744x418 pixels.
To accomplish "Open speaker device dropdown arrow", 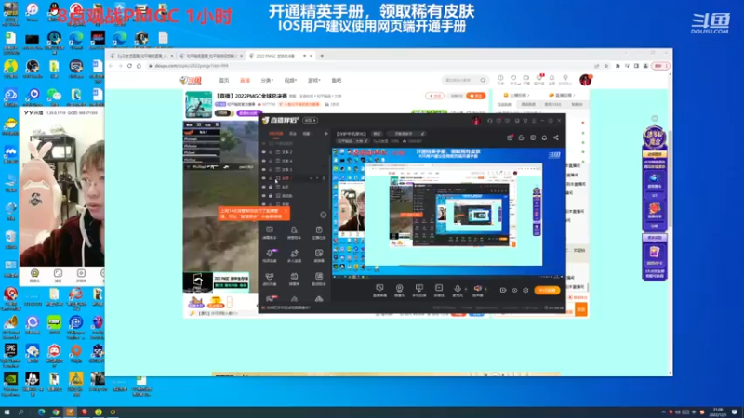I will [x=485, y=289].
